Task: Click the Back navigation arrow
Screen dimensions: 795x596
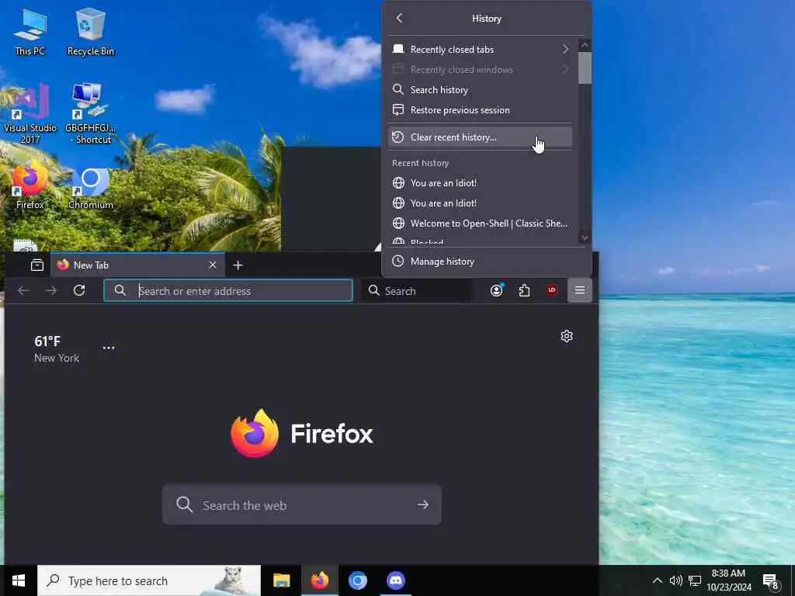Action: click(23, 290)
